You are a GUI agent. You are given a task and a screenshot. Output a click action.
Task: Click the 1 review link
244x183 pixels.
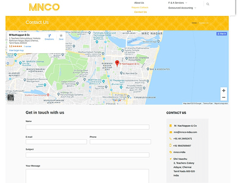[27, 46]
